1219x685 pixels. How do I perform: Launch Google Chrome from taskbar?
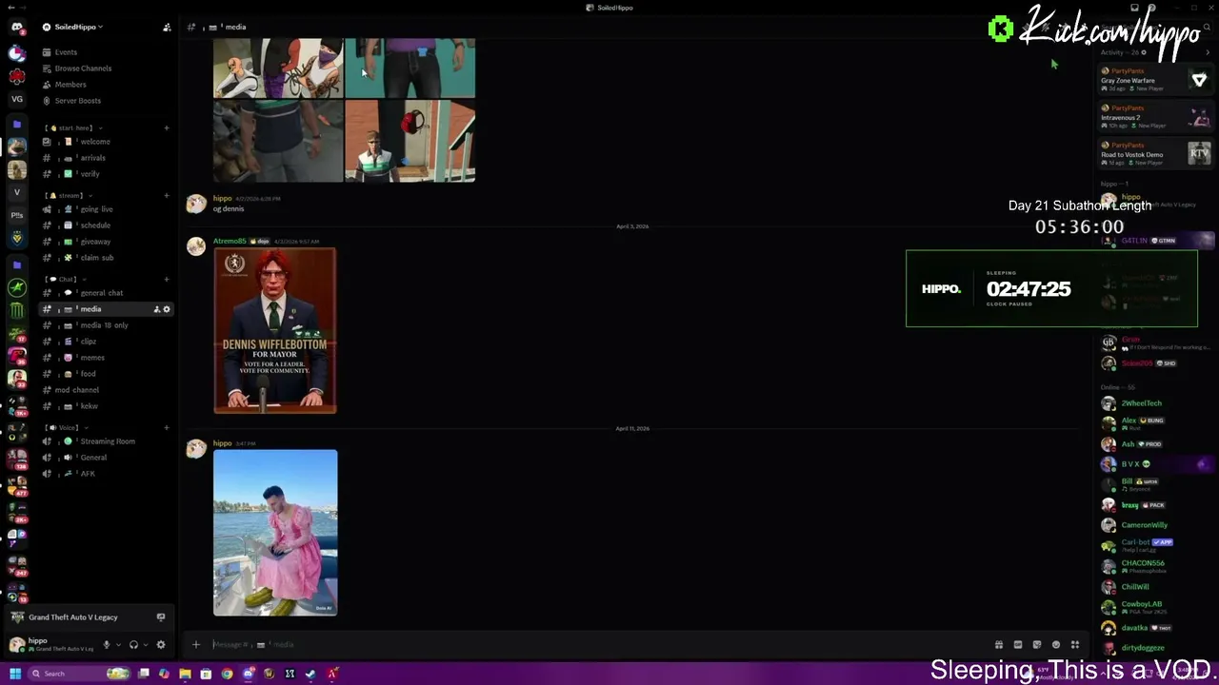coord(227,674)
